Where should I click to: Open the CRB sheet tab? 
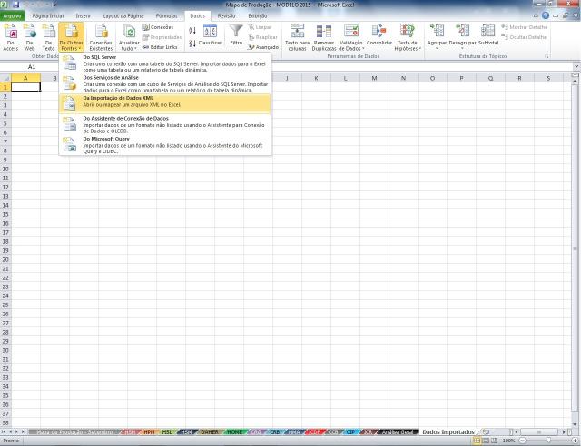(274, 431)
